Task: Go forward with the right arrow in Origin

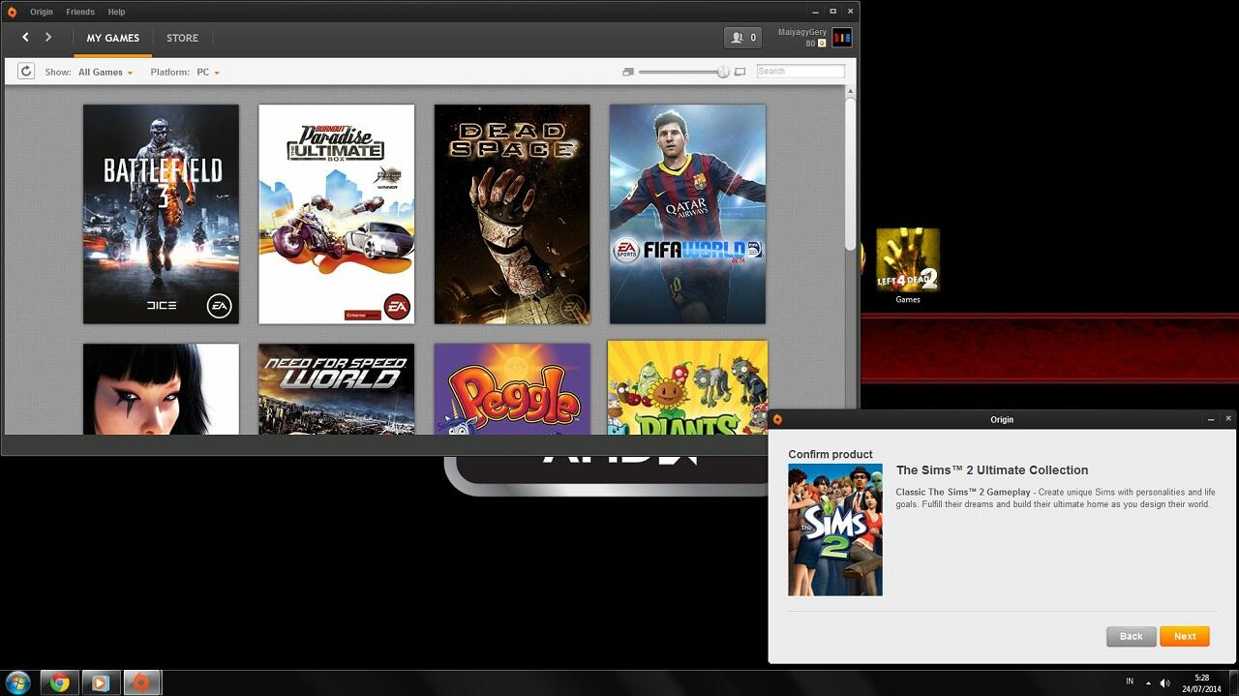Action: coord(48,38)
